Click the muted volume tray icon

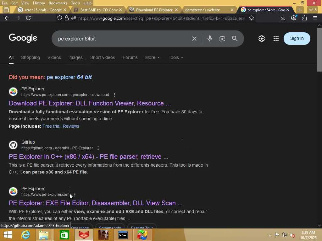pyautogui.click(x=292, y=235)
